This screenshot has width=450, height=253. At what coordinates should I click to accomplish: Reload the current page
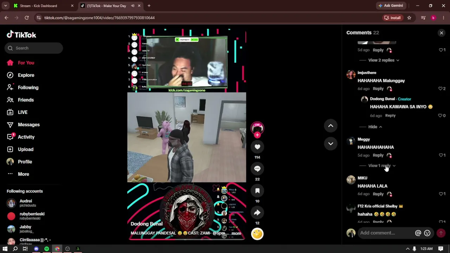tap(27, 18)
